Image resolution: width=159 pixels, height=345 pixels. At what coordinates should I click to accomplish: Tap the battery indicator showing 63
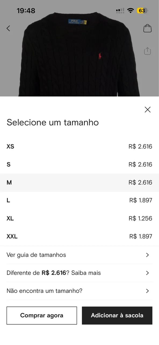click(142, 11)
